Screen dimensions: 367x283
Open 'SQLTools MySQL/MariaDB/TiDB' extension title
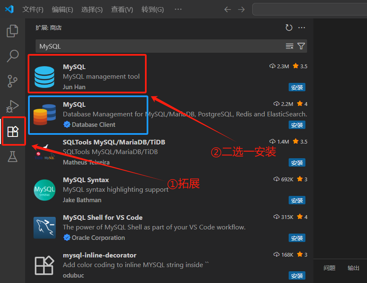click(114, 142)
